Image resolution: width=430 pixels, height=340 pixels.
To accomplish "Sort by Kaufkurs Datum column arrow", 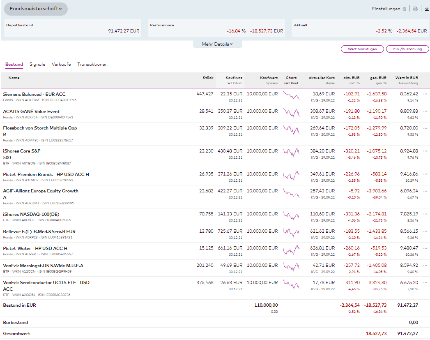I will pos(229,83).
